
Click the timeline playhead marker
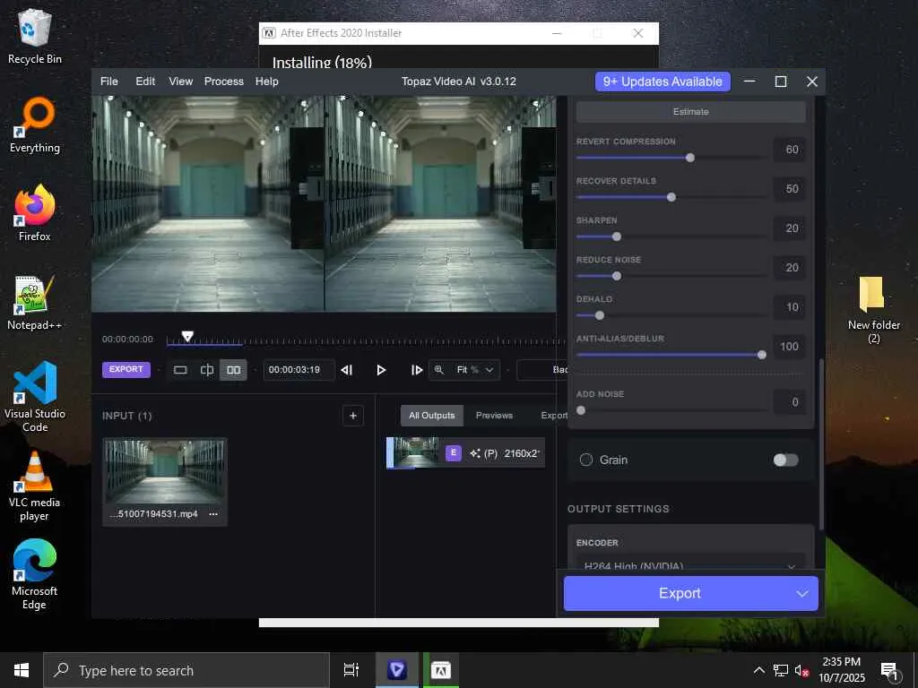(x=187, y=337)
